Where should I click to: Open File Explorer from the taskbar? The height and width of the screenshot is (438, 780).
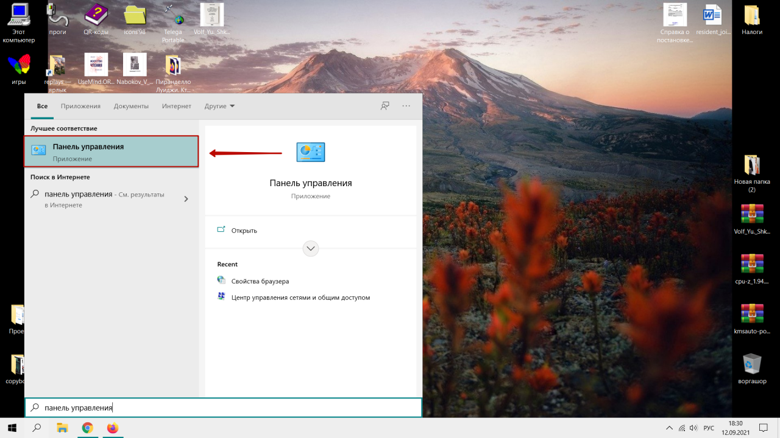[x=62, y=428]
